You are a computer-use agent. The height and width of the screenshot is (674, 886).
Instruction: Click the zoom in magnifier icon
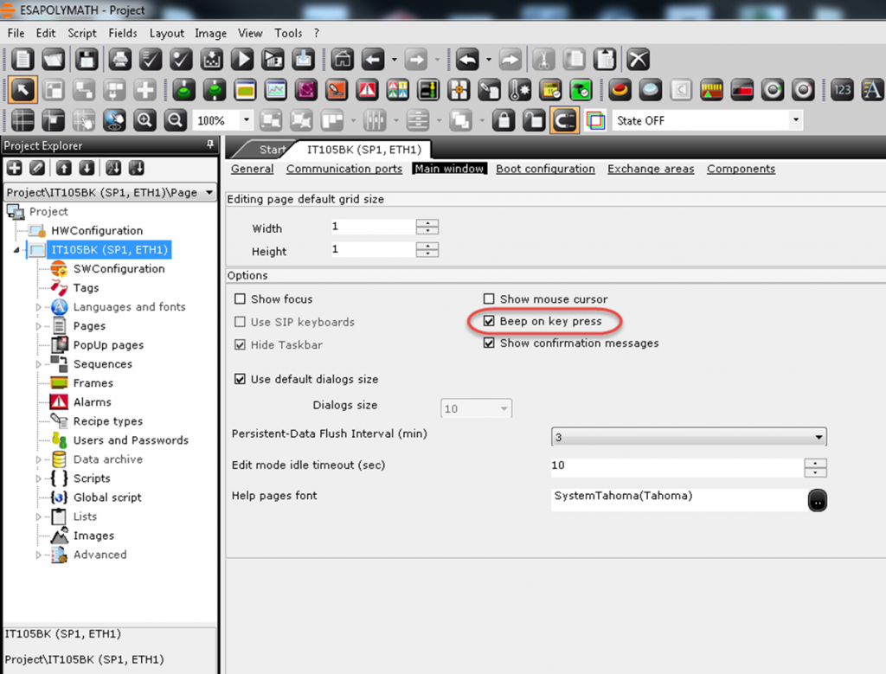[144, 120]
